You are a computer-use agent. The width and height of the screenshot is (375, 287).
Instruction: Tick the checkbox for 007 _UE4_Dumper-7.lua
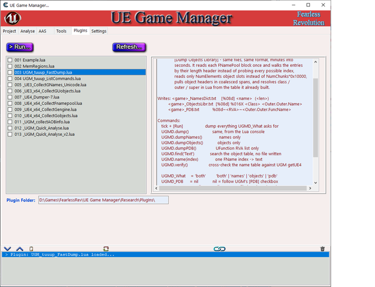[10, 97]
